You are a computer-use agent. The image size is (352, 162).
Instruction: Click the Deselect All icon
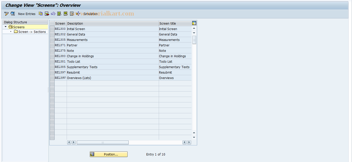72,14
